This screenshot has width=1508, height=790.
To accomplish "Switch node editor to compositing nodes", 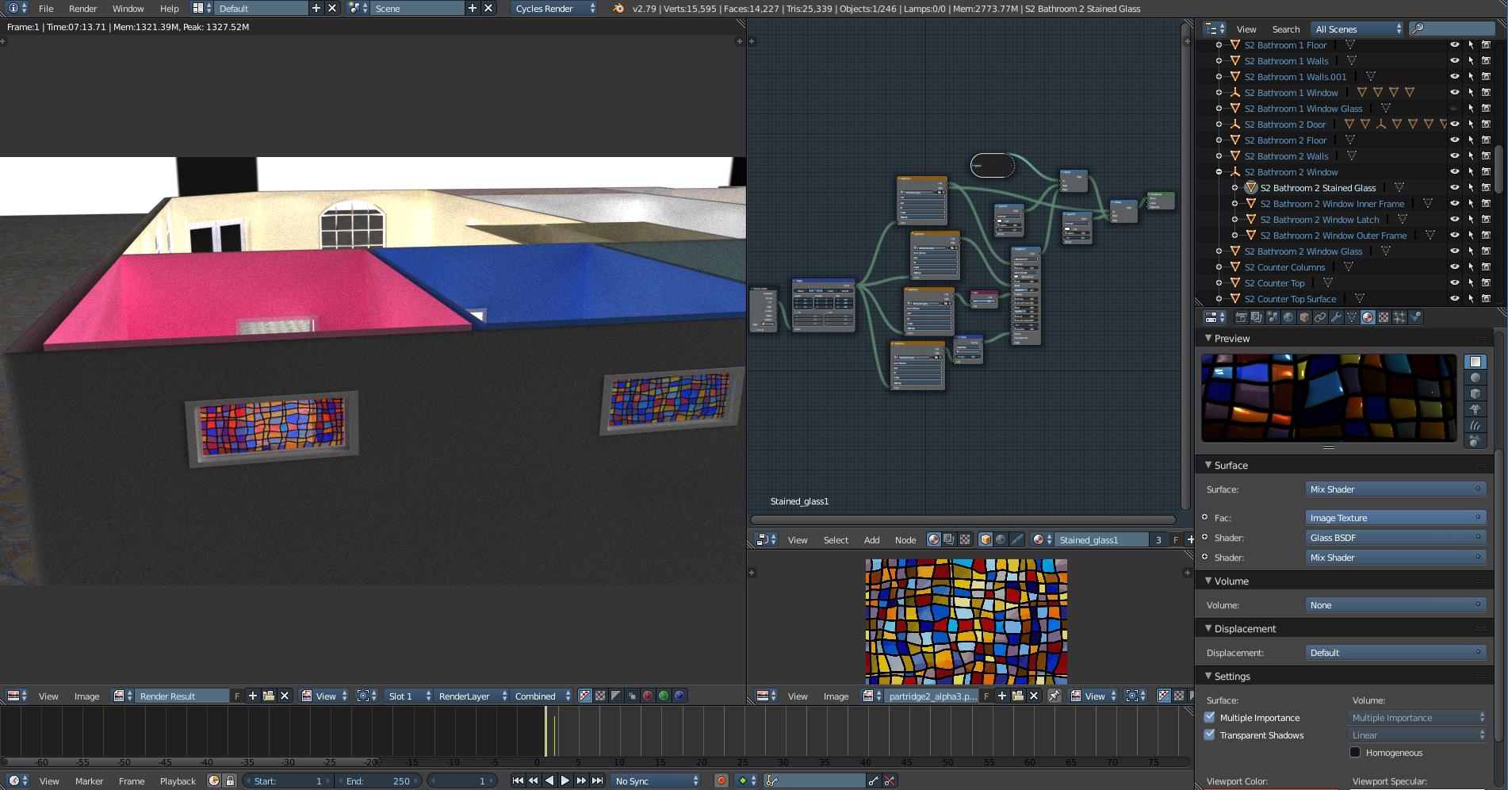I will click(x=951, y=539).
